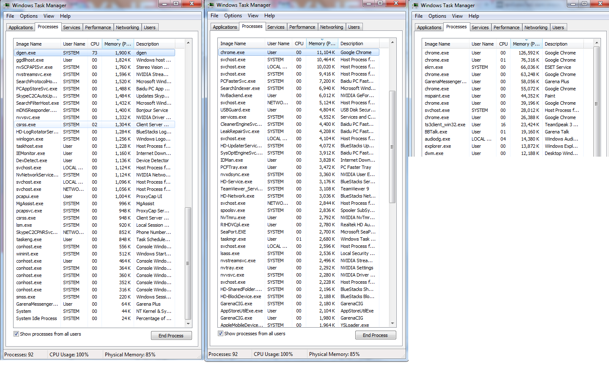Image resolution: width=609 pixels, height=380 pixels.
Task: Select ts3client_win32.exe process row
Action: coord(503,125)
